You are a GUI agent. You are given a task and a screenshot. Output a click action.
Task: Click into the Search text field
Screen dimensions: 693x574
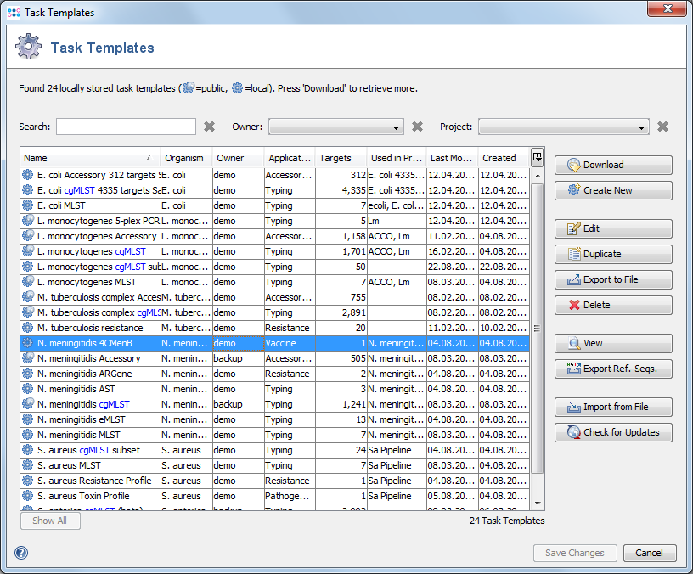coord(126,127)
